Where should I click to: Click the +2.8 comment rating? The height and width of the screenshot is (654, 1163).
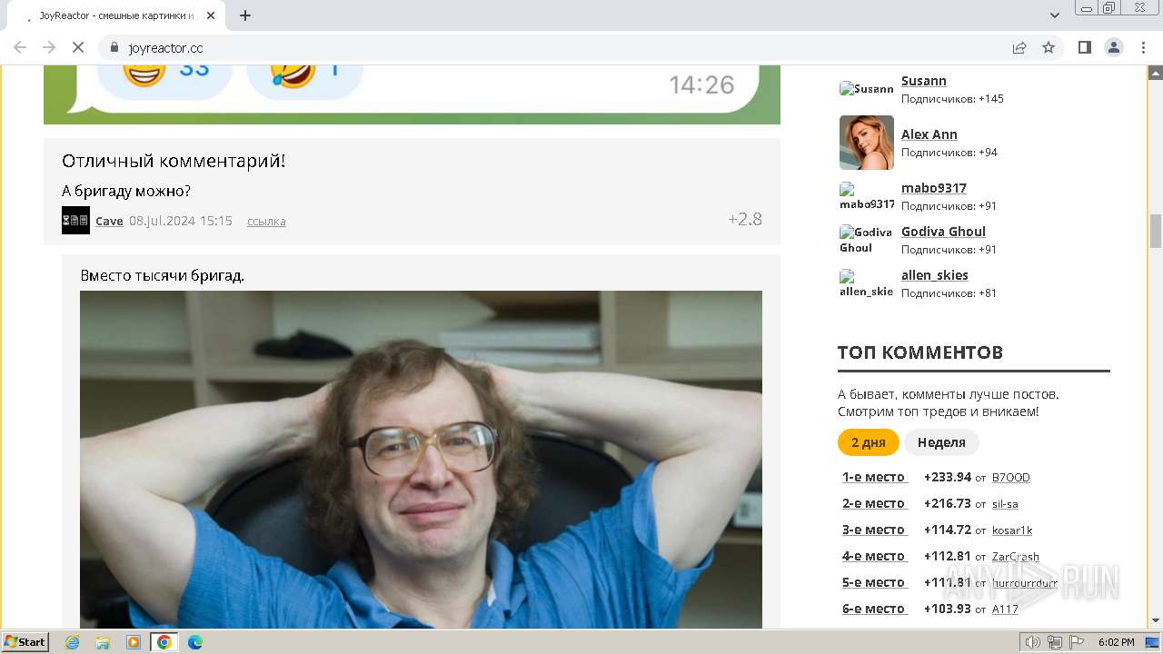pos(744,219)
